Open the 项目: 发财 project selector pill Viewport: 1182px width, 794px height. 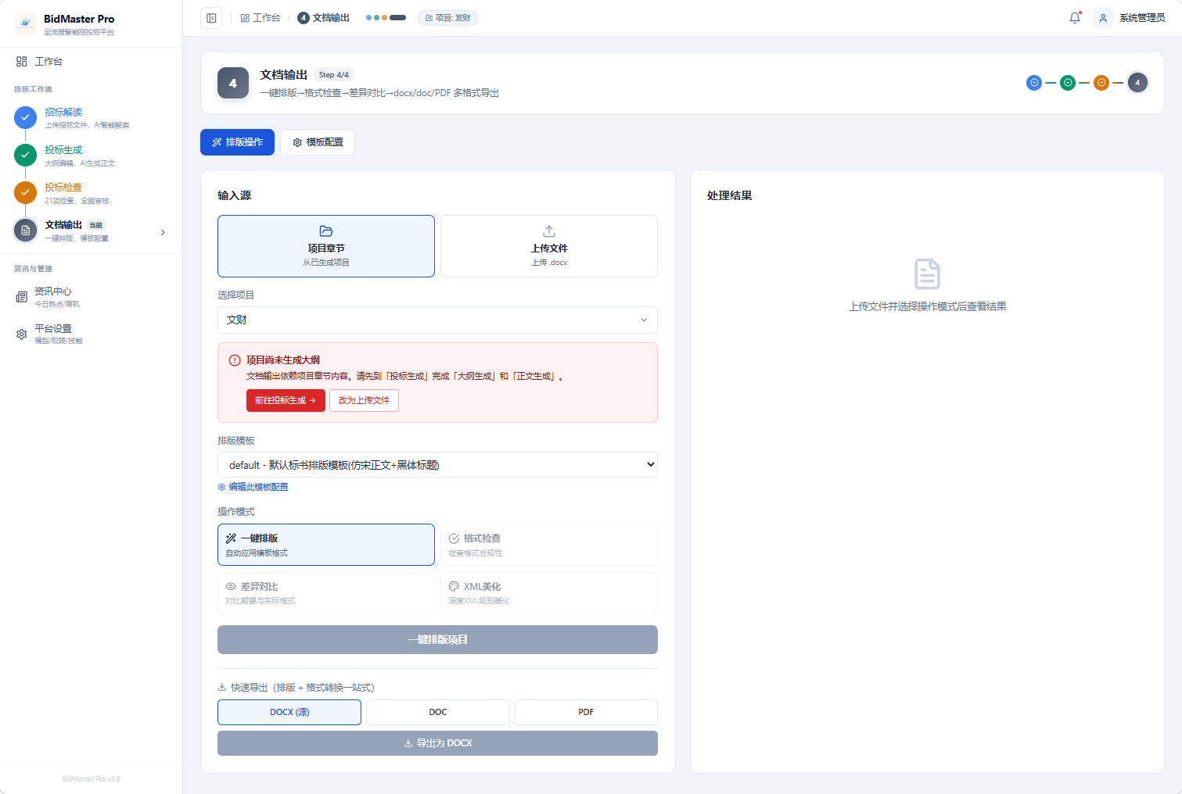447,18
